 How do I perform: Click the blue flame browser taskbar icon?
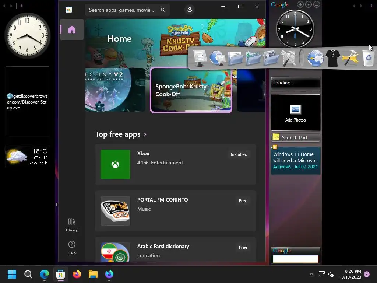[109, 274]
